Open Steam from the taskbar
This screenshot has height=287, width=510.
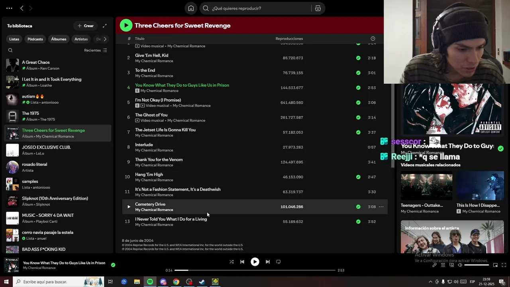tap(202, 282)
